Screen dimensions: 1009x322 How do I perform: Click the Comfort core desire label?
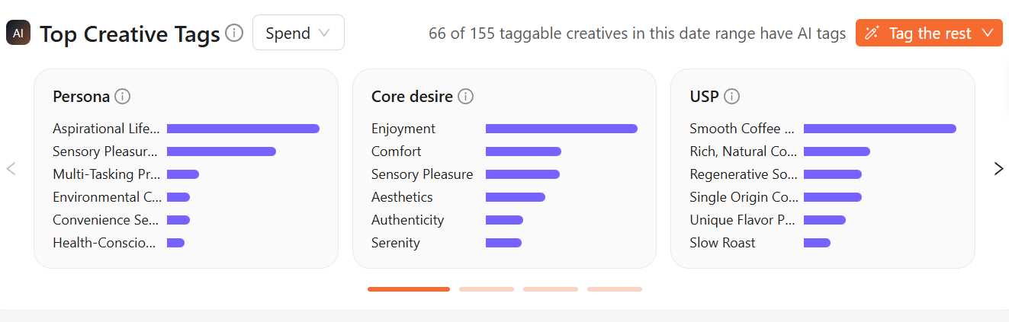tap(397, 151)
